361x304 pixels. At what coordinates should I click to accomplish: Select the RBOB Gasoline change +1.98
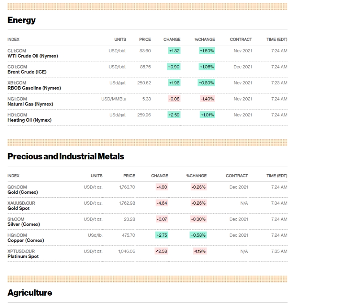click(x=174, y=83)
